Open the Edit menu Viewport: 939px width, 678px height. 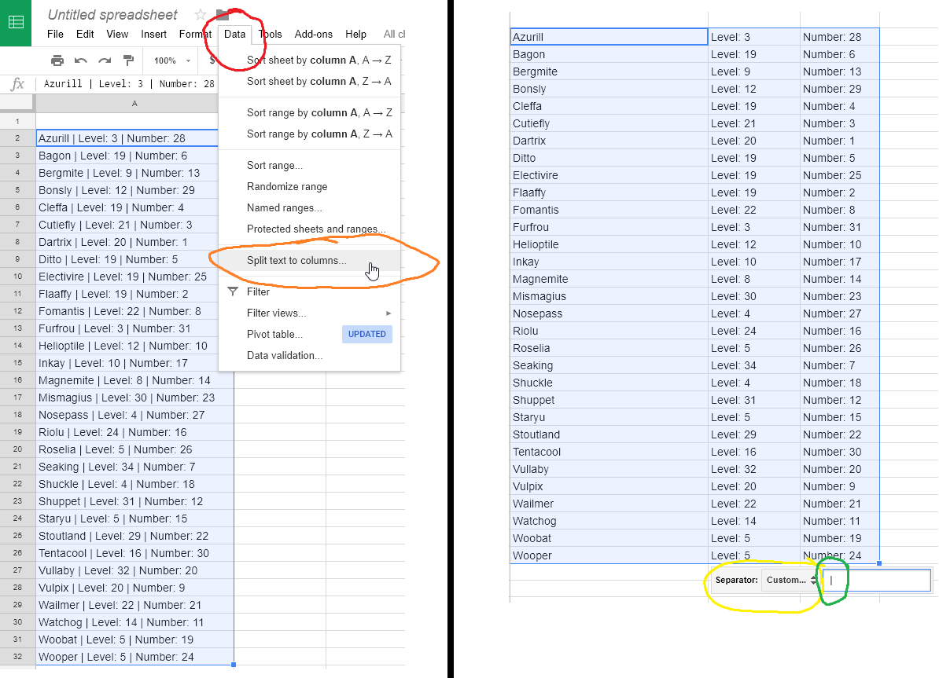pyautogui.click(x=85, y=34)
